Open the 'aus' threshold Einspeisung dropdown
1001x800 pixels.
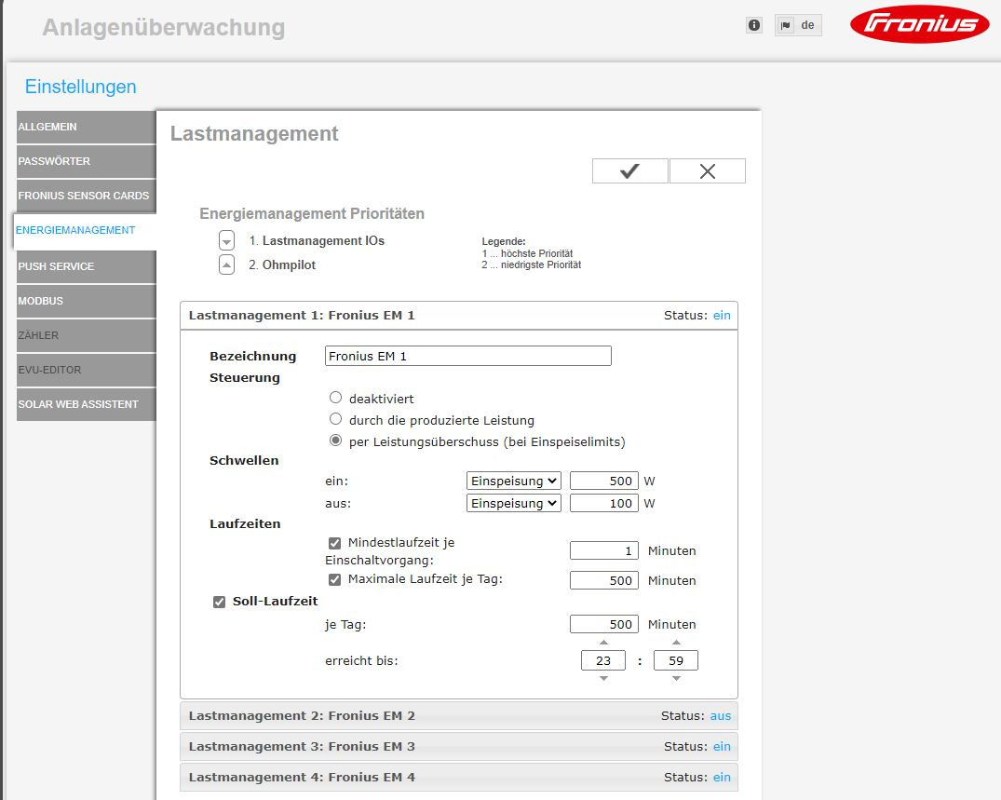tap(514, 503)
